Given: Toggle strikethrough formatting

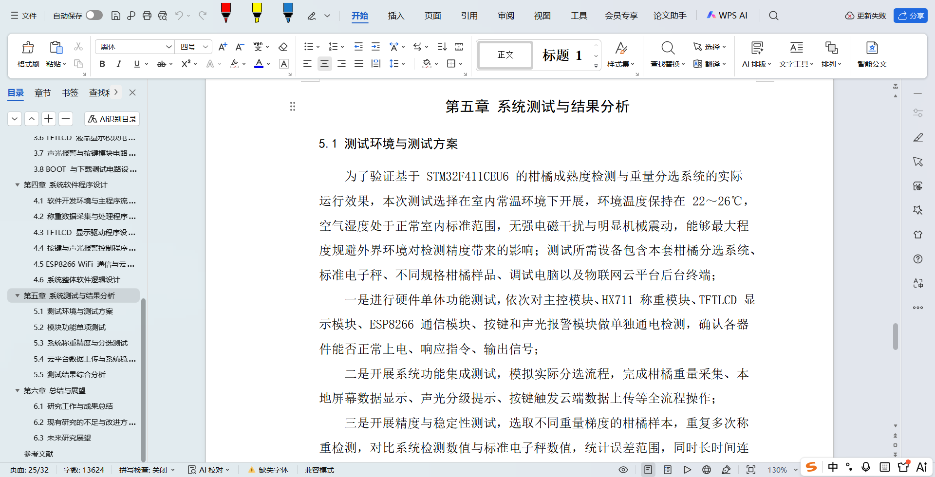Looking at the screenshot, I should pos(161,64).
